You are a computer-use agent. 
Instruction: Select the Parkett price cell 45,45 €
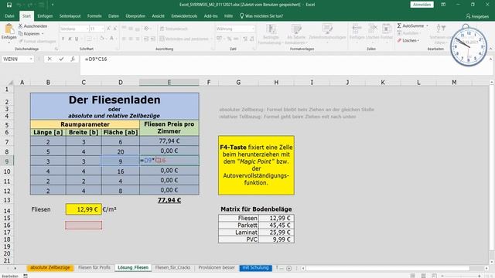[277, 225]
